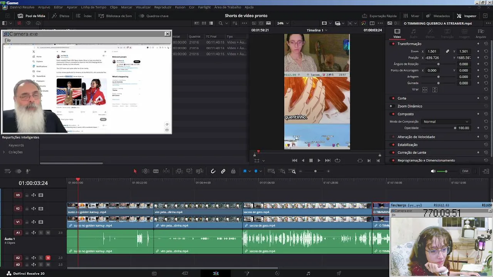
Task: Open the Clipe menu
Action: pos(114,7)
